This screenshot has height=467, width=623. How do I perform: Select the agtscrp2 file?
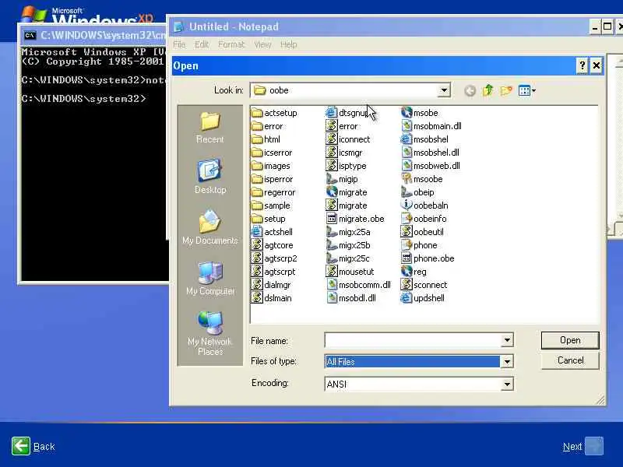coord(275,258)
